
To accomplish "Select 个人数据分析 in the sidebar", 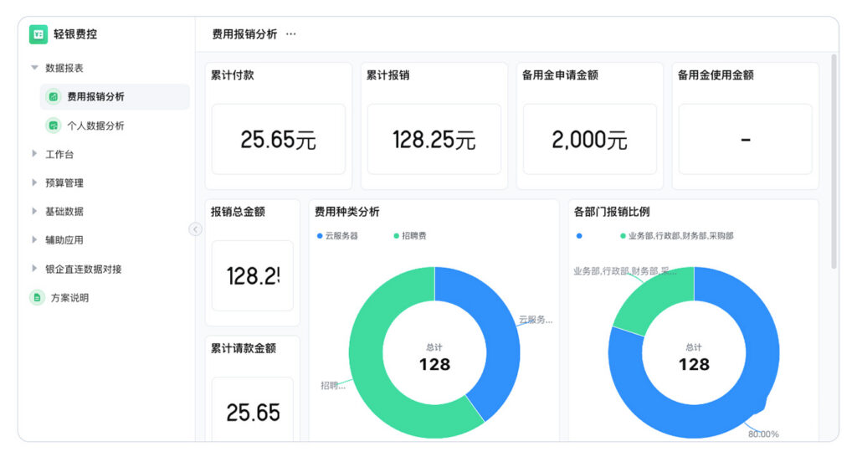I will [x=95, y=126].
